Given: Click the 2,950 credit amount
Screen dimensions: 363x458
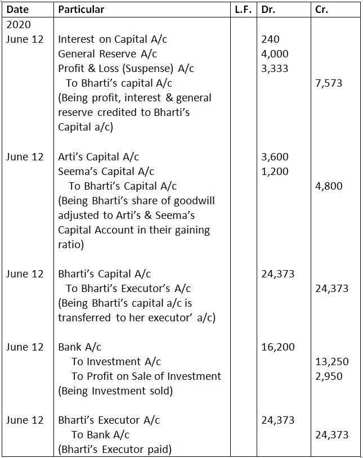Looking at the screenshot, I should click(x=329, y=376).
